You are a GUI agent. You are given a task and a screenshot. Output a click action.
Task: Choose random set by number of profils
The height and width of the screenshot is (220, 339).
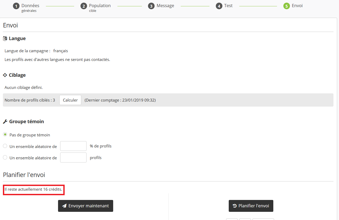(5, 157)
